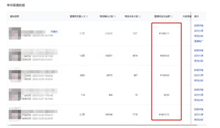
Task: Click info icon beside 商品曝光次数 header
Action: [115, 17]
